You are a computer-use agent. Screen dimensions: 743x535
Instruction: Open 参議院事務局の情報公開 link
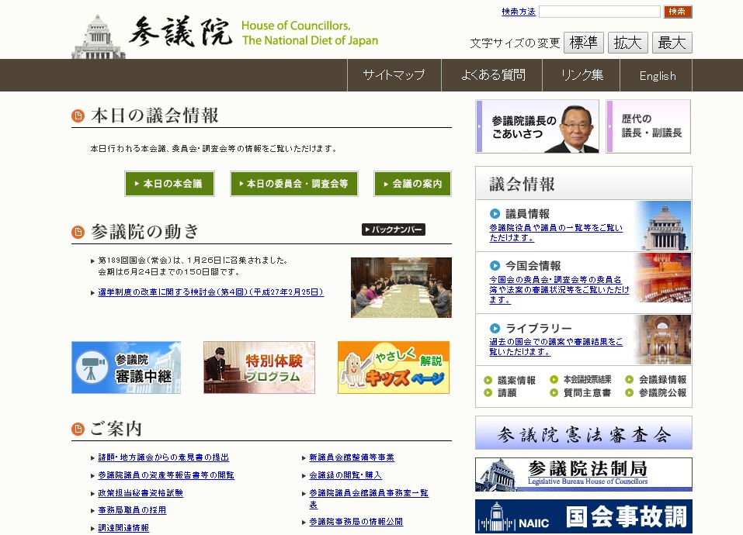coord(356,522)
